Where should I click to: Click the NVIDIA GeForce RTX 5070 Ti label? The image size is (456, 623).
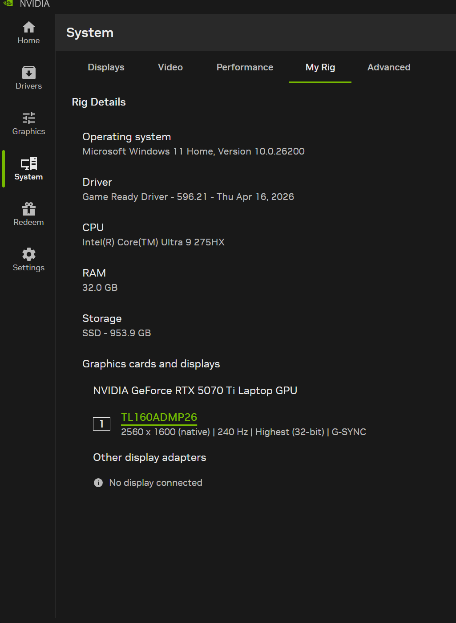(195, 391)
